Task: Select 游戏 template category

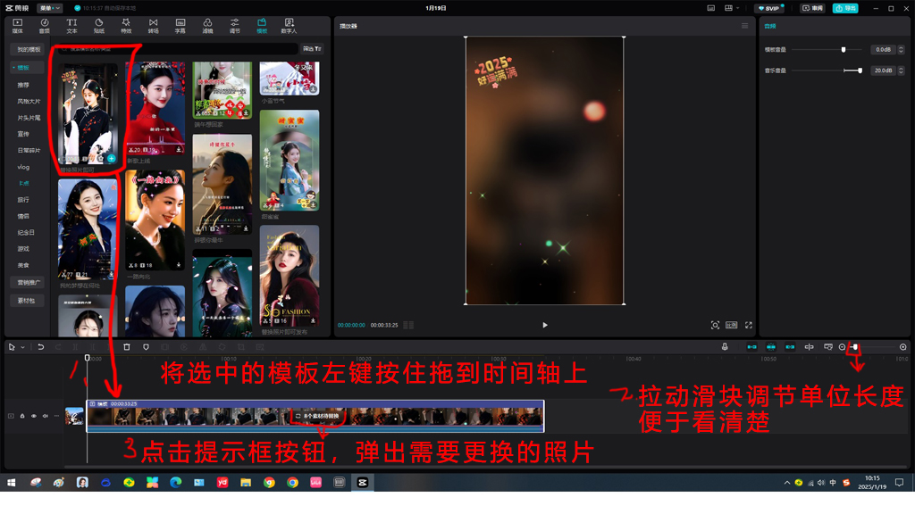Action: 23,249
